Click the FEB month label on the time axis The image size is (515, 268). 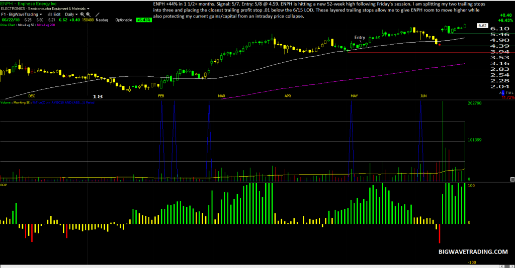click(161, 96)
